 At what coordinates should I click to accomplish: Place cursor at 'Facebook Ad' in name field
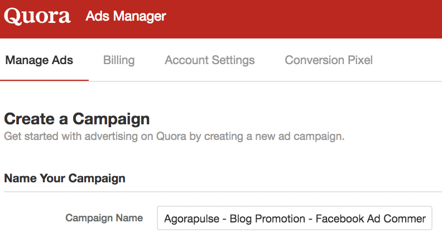pyautogui.click(x=342, y=219)
